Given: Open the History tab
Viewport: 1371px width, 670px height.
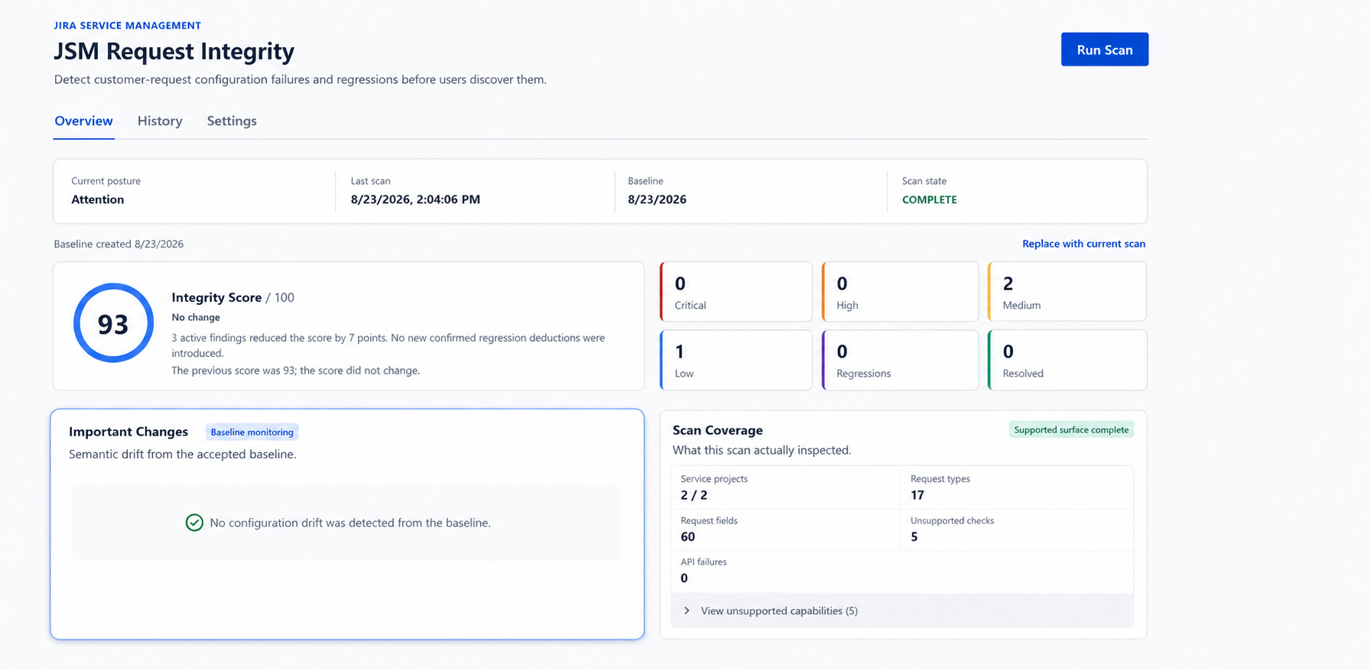Looking at the screenshot, I should (160, 121).
